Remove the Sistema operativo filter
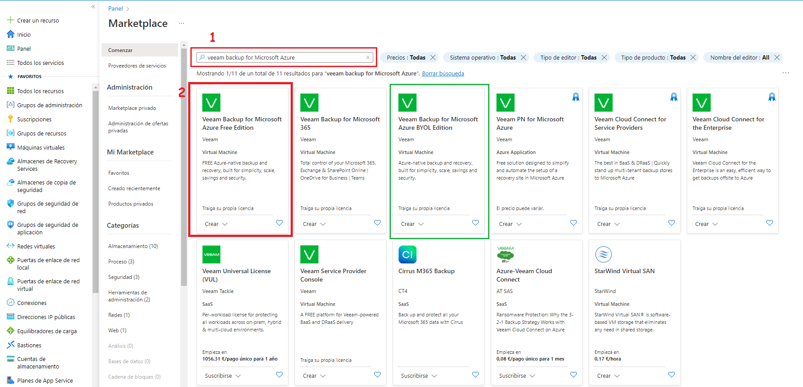Screen dimensions: 803x387 [523, 57]
